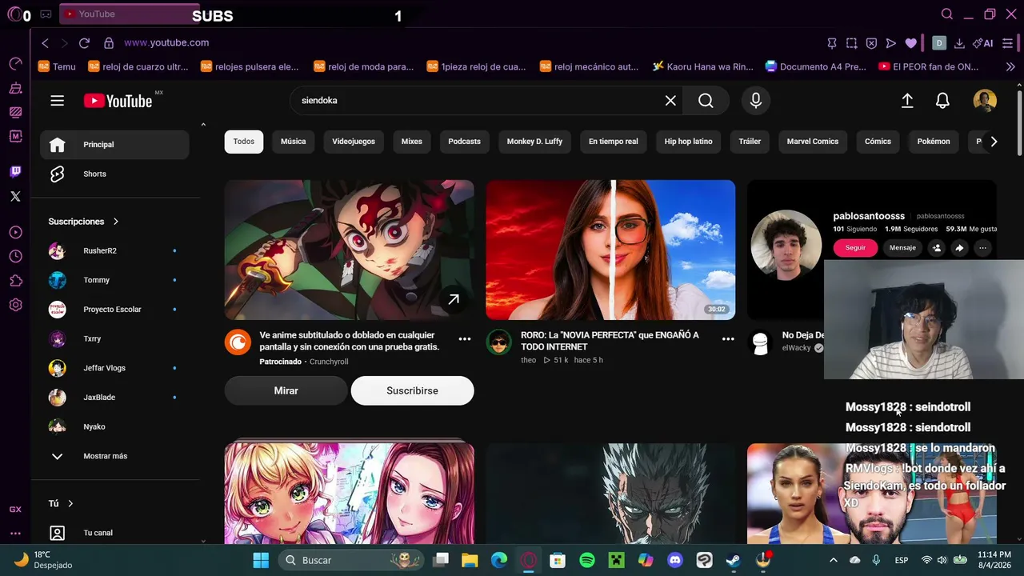
Task: Click the address bar showing www.youtube.com
Action: click(166, 43)
